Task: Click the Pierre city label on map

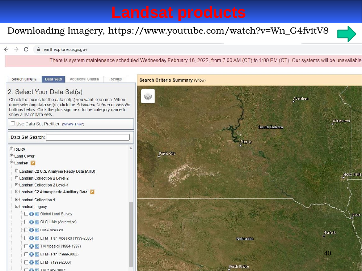Action: 246,142
